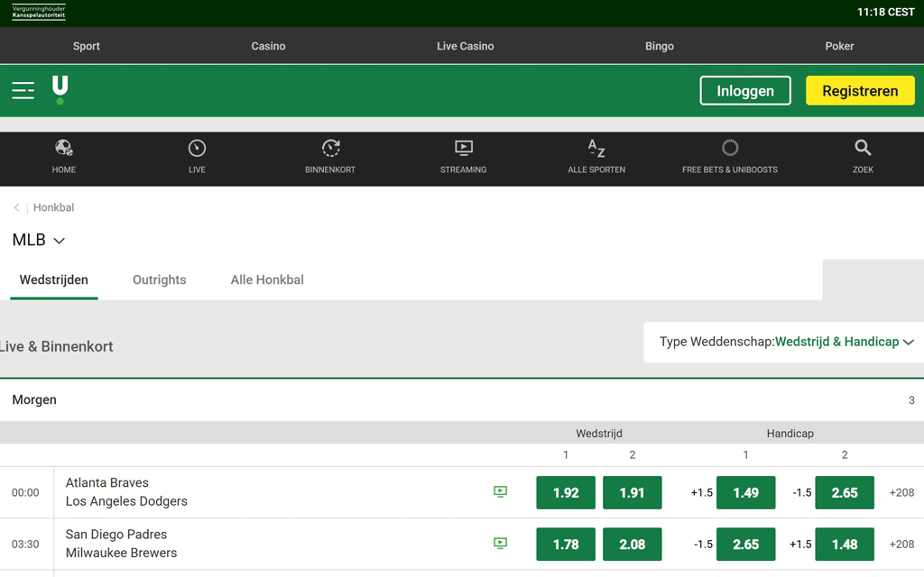Open the Live Casino menu item
Viewport: 924px width, 577px height.
pos(465,46)
